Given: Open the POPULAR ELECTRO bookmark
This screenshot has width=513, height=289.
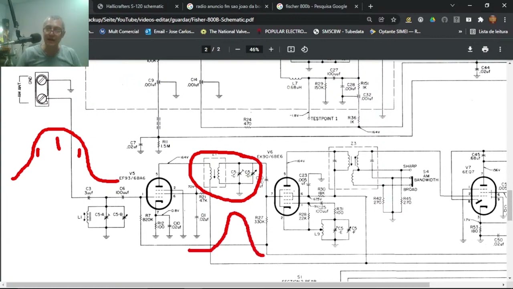Looking at the screenshot, I should tap(282, 31).
